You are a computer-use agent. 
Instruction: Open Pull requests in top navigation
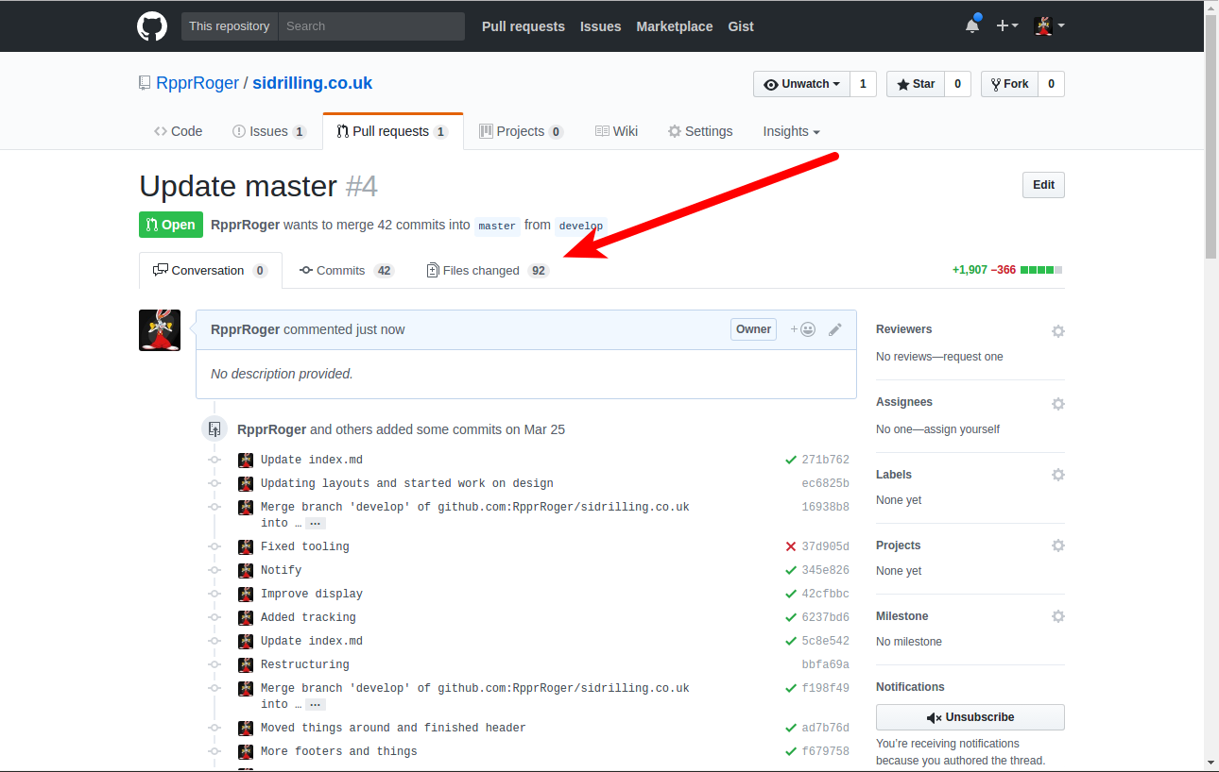tap(524, 26)
